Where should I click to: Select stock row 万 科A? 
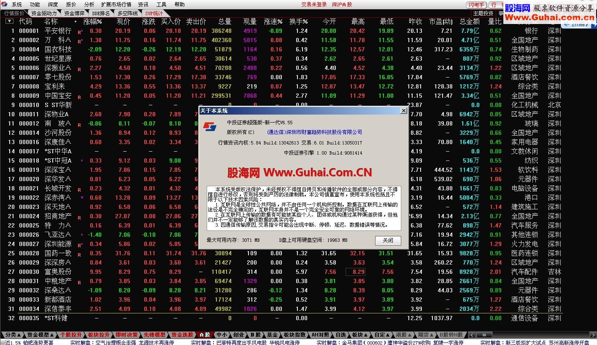click(x=281, y=40)
